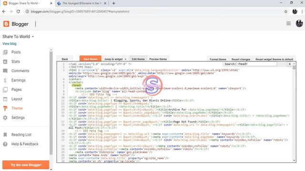Open Stats in the sidebar
The image size is (305, 171).
coord(16,61)
